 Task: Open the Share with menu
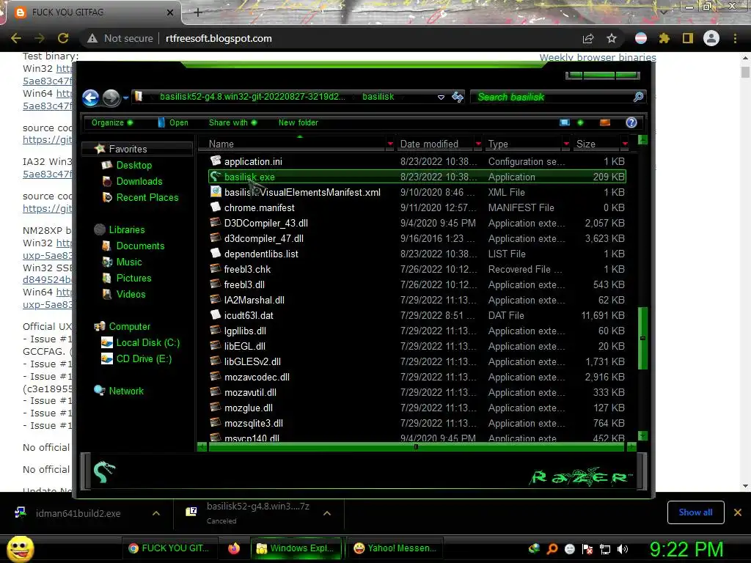(232, 122)
